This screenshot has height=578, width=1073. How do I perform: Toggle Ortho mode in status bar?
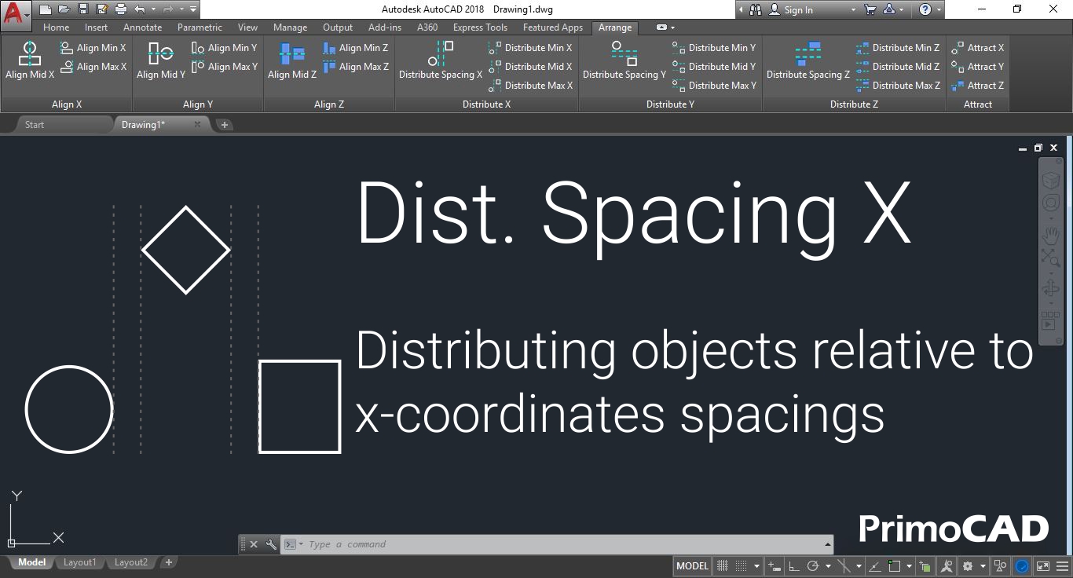pos(794,565)
